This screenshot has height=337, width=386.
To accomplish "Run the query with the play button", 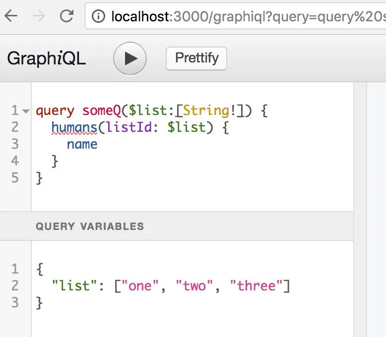I will pos(130,58).
